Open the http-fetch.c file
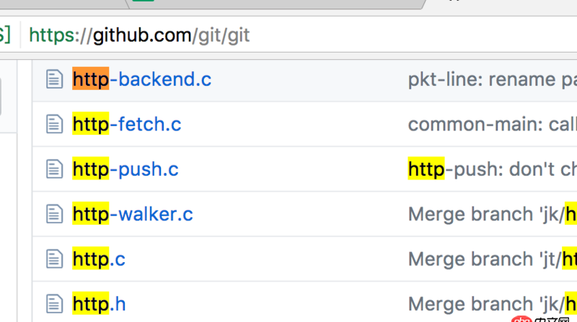Viewport: 577px width, 322px height. pyautogui.click(x=127, y=124)
